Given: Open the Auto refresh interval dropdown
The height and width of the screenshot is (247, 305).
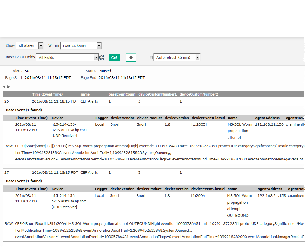Looking at the screenshot, I should tap(177, 57).
